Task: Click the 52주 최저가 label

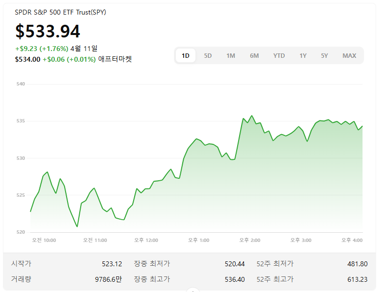Action: 275,263
